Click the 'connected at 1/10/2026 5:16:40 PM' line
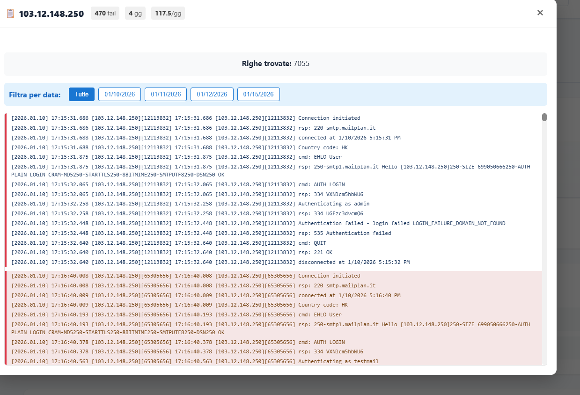This screenshot has height=395, width=580. pyautogui.click(x=349, y=295)
